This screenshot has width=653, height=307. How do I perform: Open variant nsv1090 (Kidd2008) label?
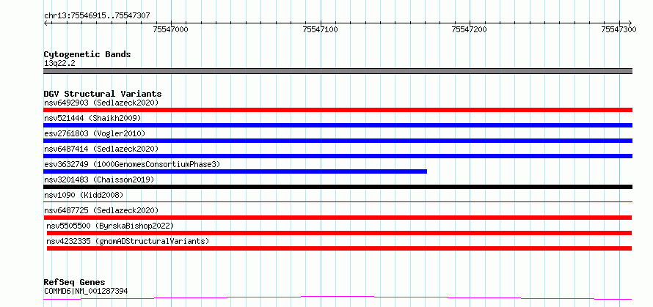pos(84,195)
